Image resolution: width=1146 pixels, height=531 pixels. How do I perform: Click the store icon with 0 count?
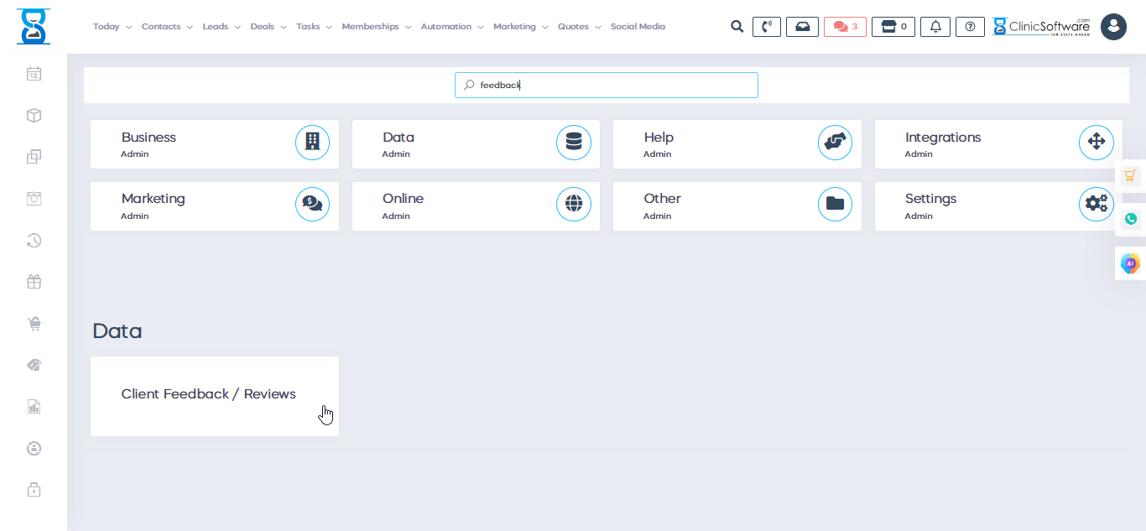893,27
